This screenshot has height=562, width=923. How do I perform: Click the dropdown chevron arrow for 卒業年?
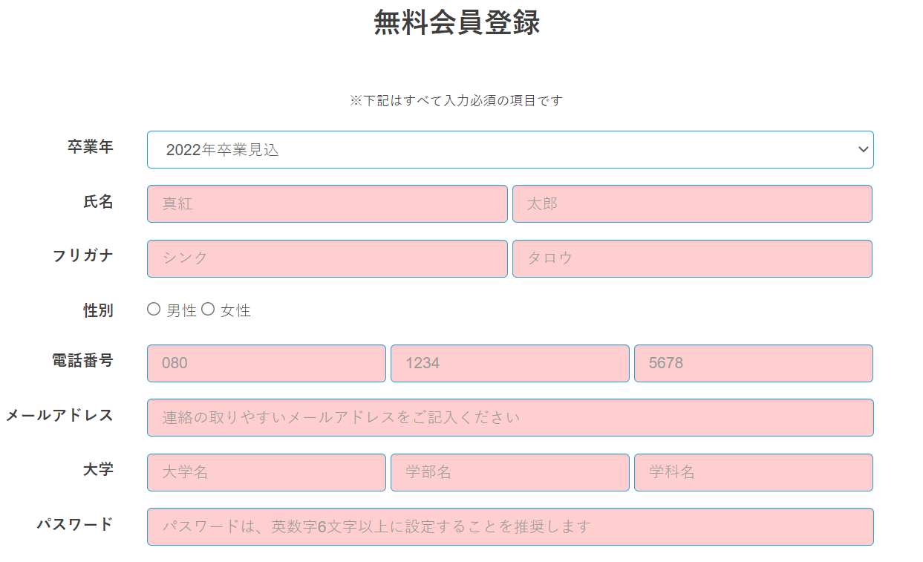click(x=863, y=150)
